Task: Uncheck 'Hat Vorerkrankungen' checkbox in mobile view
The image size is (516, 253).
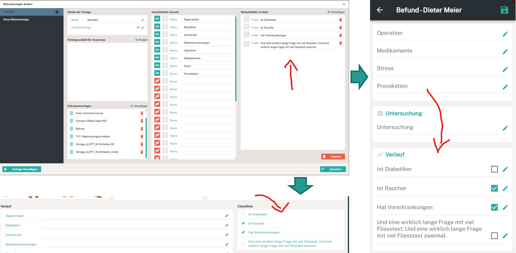Action: coord(494,207)
